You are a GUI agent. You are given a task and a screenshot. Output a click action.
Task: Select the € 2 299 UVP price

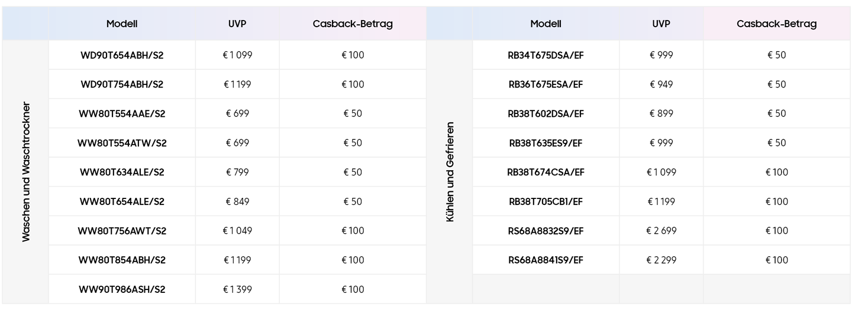[x=661, y=260]
